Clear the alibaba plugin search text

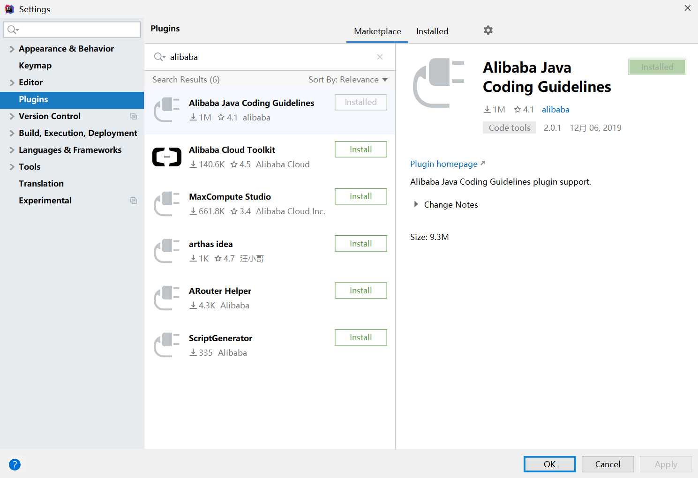click(380, 57)
